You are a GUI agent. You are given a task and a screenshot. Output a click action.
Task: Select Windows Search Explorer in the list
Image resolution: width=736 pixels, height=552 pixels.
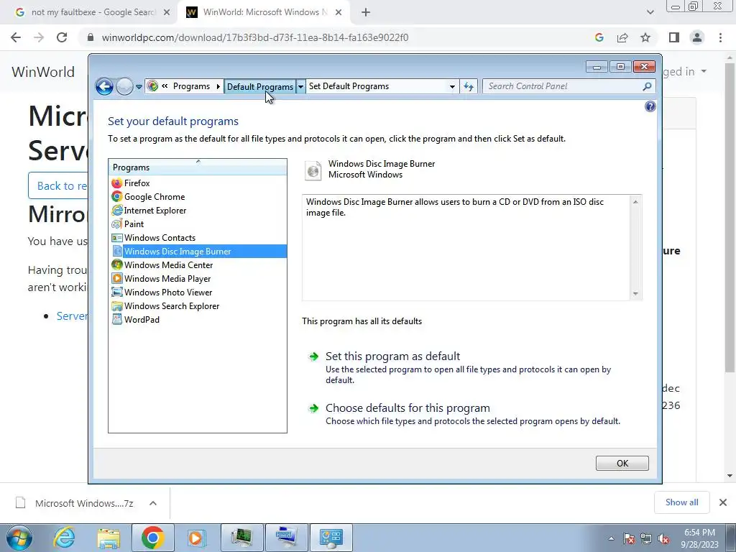coord(198,305)
